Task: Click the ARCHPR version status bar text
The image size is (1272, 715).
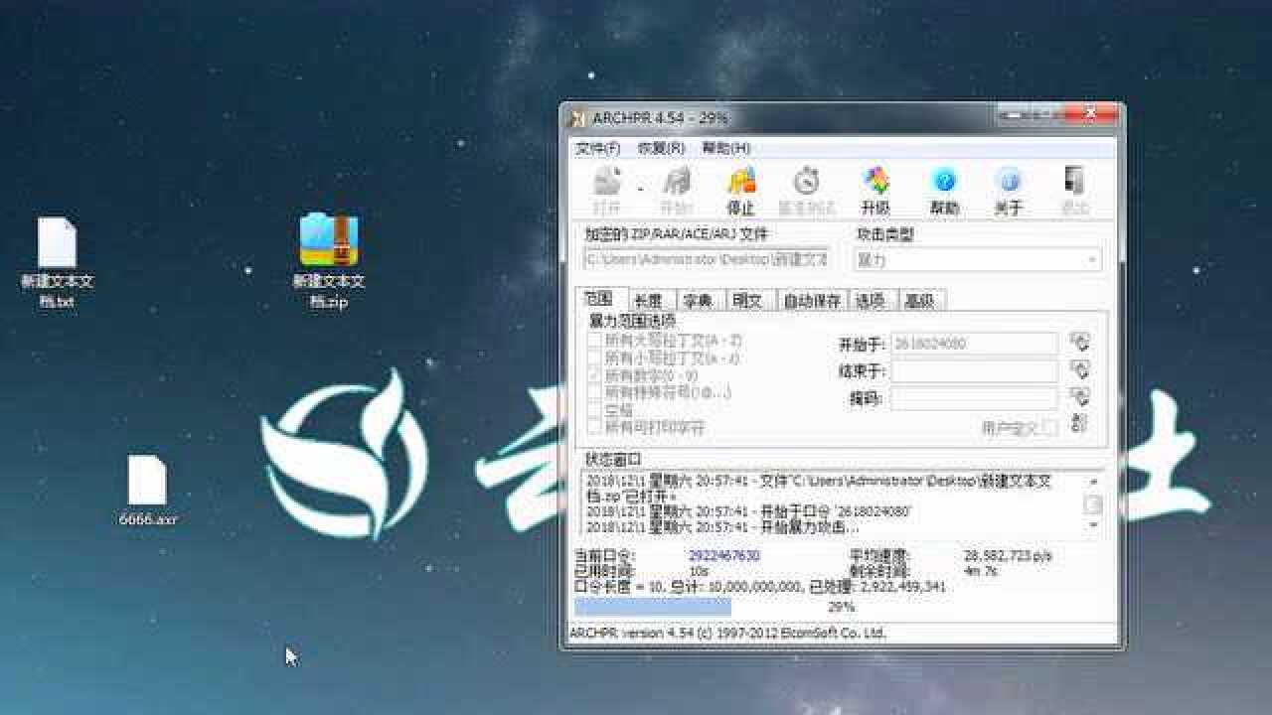Action: point(728,633)
